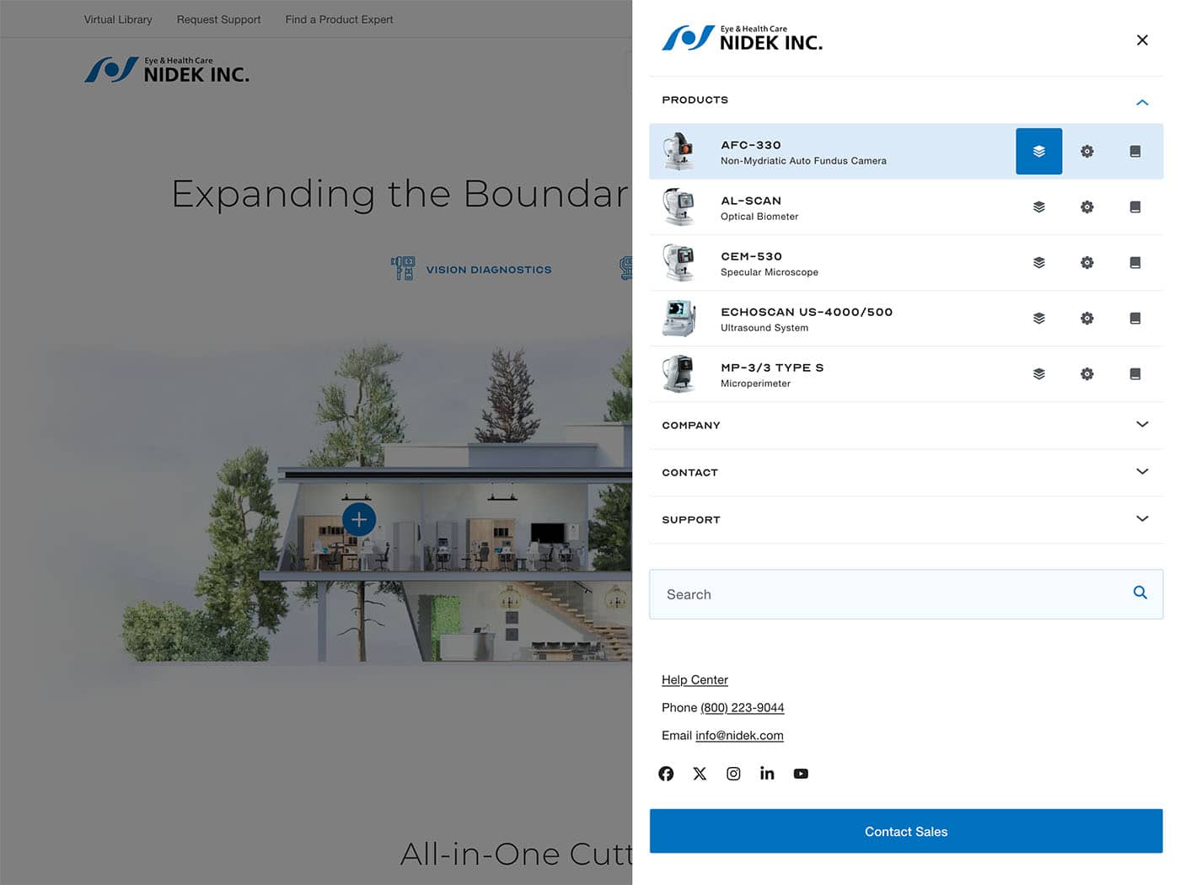Click the CEM-530 product name
The height and width of the screenshot is (885, 1180).
pyautogui.click(x=752, y=256)
